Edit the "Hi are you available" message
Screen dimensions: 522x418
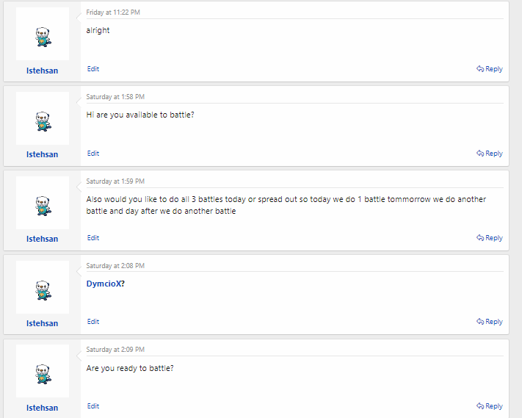pos(93,154)
